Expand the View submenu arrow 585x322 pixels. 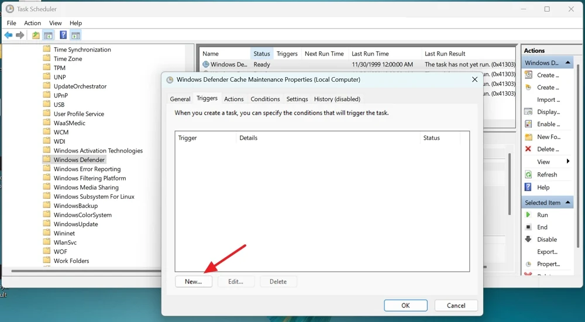[568, 161]
